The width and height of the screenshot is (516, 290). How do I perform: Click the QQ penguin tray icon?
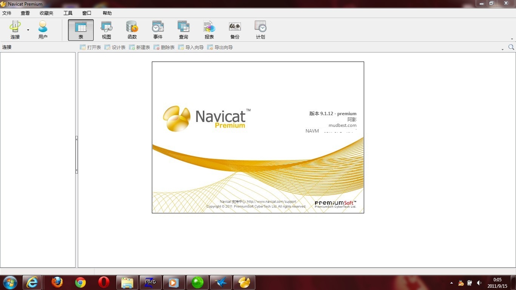click(461, 283)
